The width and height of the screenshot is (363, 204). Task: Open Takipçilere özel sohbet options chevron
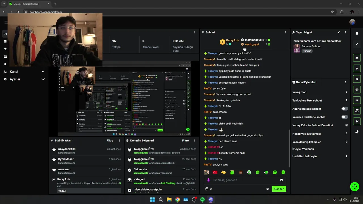tap(346, 100)
